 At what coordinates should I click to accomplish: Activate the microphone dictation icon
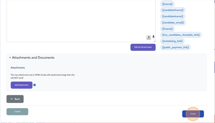153,37
